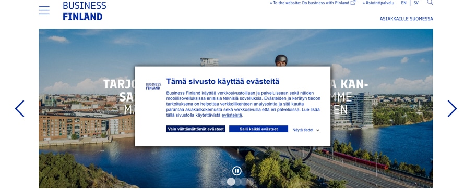Image resolution: width=476 pixels, height=190 pixels.
Task: Select the highlighted second carousel dot
Action: [x=231, y=182]
